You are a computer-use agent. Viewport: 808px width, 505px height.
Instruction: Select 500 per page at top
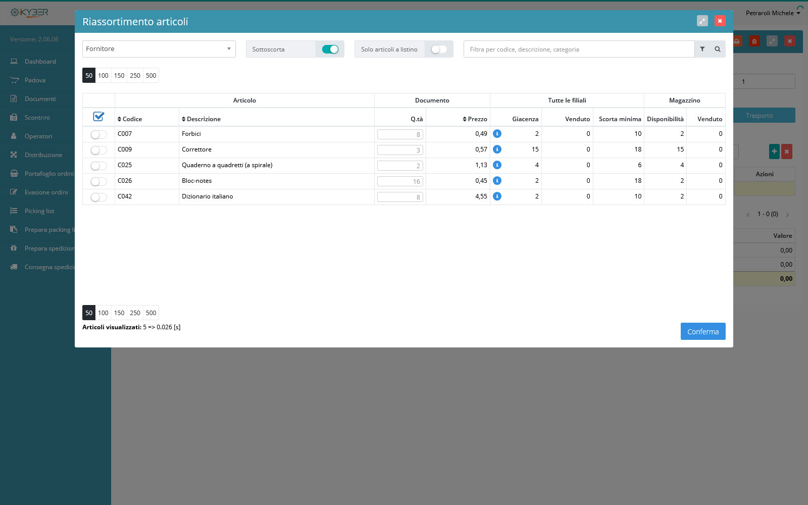(151, 76)
